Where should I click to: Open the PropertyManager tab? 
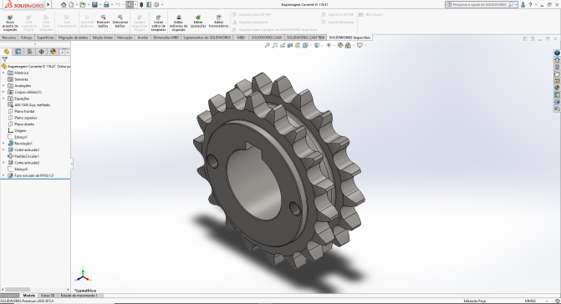click(18, 52)
